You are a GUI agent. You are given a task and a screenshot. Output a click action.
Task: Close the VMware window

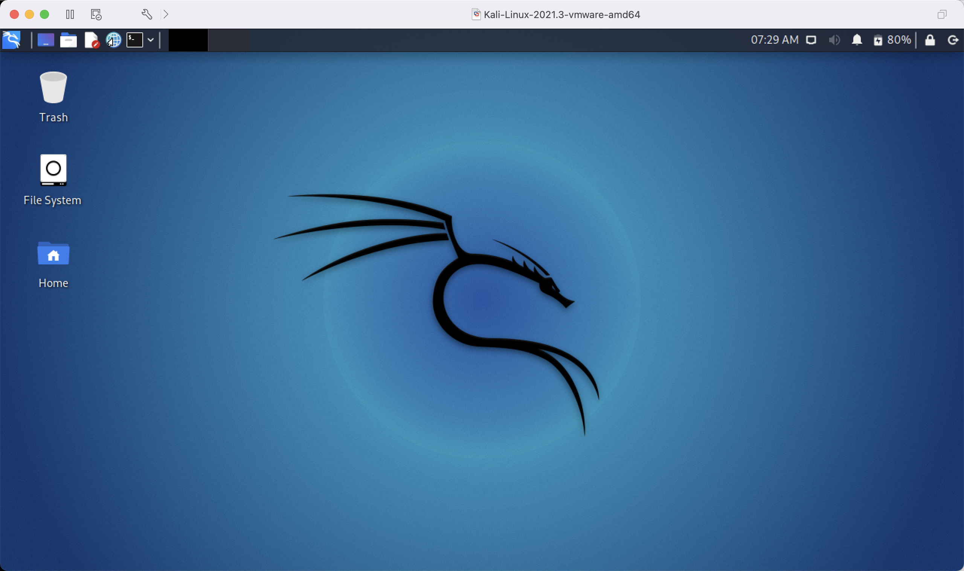(x=14, y=15)
